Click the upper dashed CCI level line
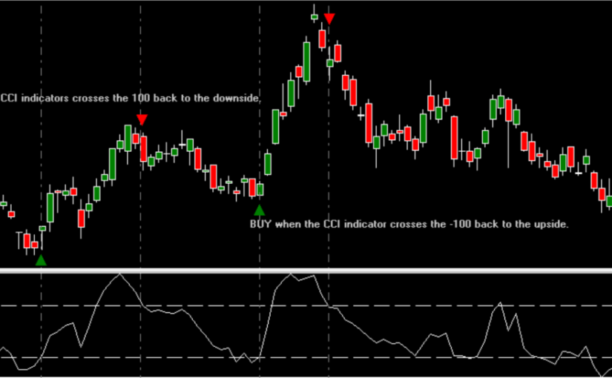This screenshot has height=378, width=612. tap(306, 306)
